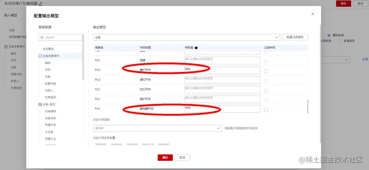Click the 字段值 input for 红灯开关 row
369x170 pixels.
[x=222, y=89]
